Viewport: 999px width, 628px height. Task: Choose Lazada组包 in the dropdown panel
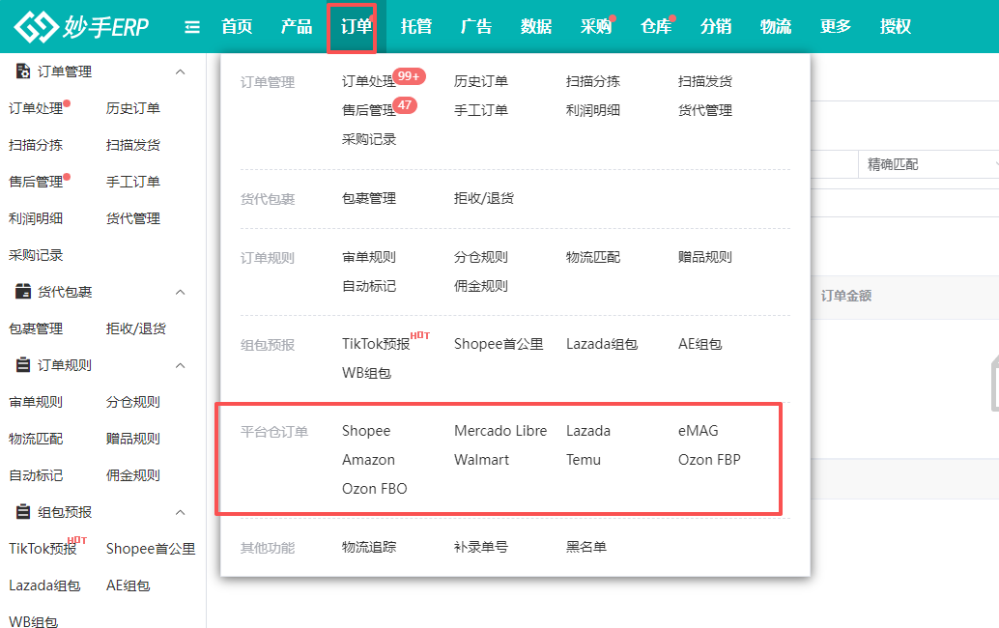tap(602, 344)
